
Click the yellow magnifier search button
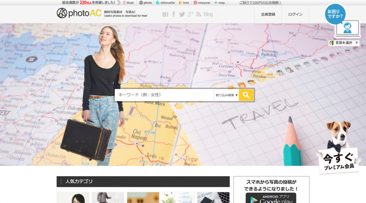(x=246, y=95)
